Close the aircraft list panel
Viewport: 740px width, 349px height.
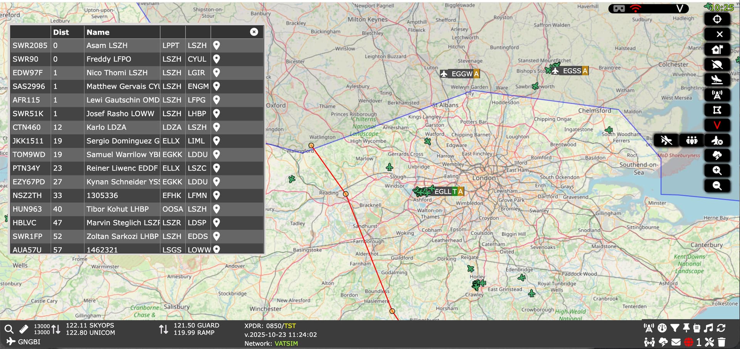pyautogui.click(x=254, y=32)
